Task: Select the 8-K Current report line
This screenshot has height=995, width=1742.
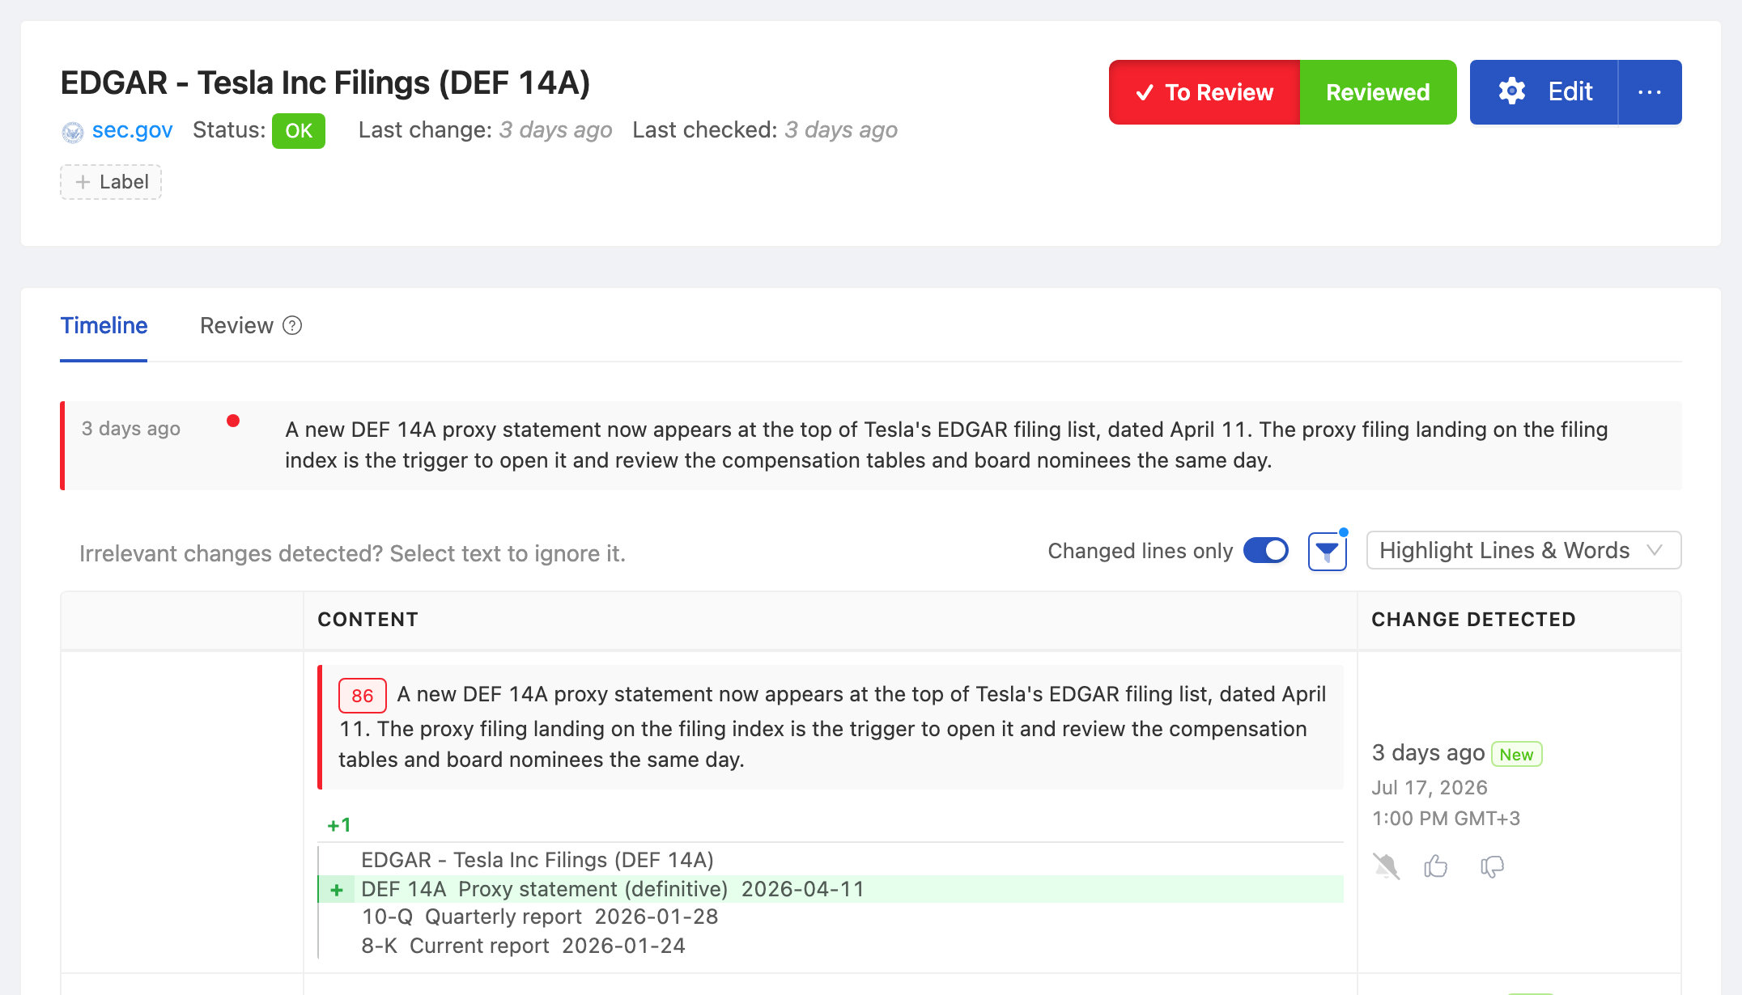Action: [523, 946]
